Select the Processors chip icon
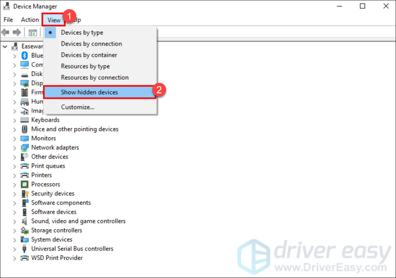The height and width of the screenshot is (278, 396). 24,184
